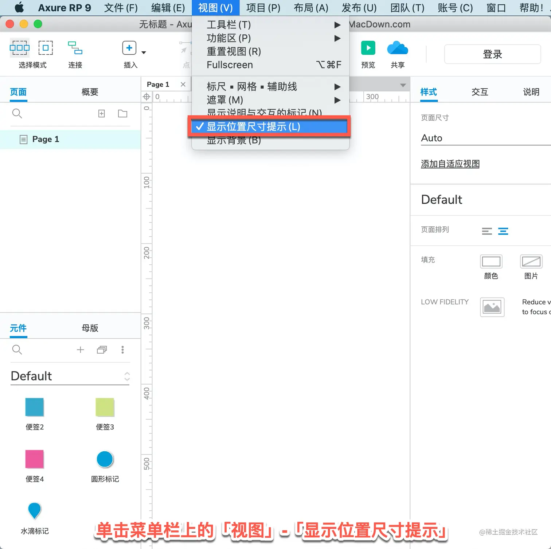
Task: Switch to the 页面 pages tab
Action: tap(18, 92)
